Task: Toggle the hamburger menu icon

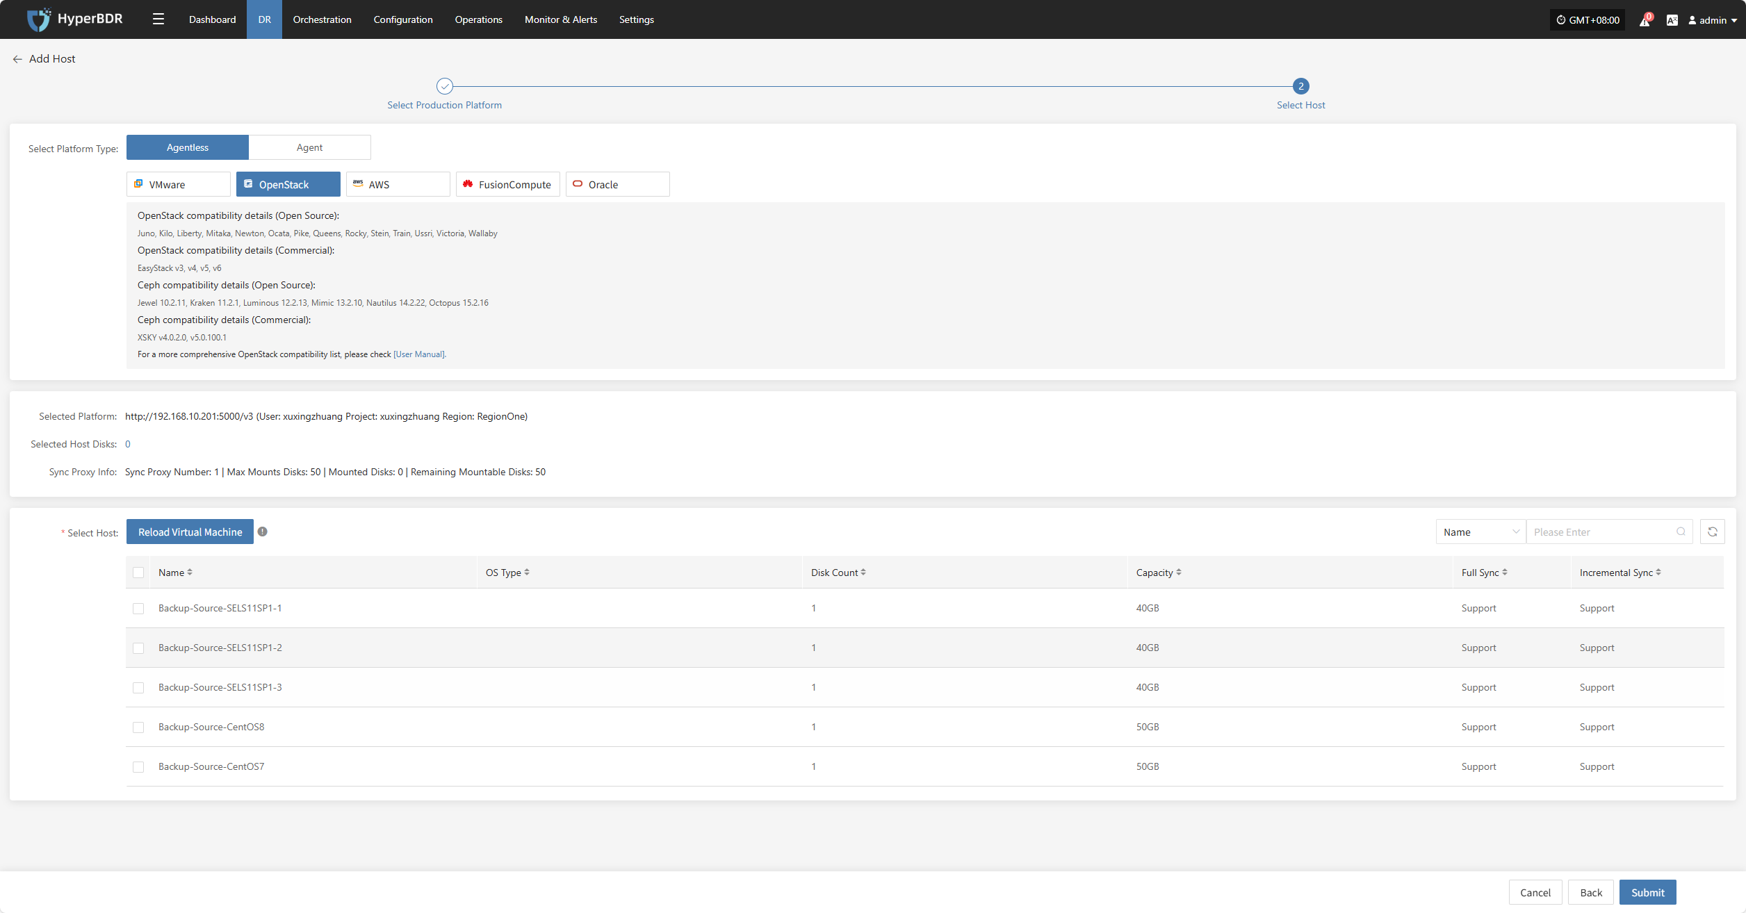Action: pyautogui.click(x=158, y=19)
